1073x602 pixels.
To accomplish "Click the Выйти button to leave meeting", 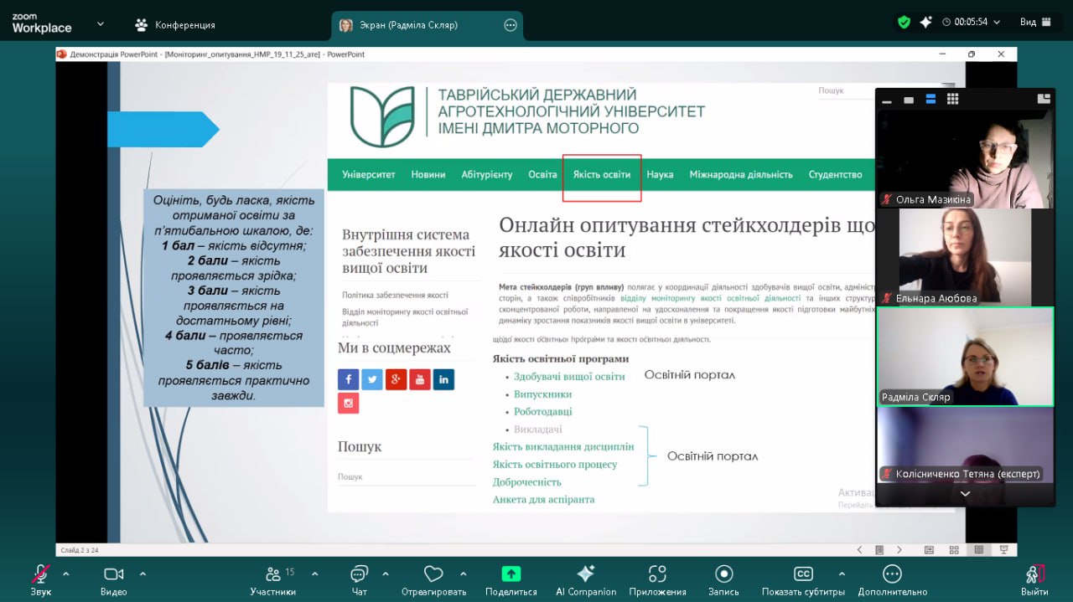I will (1034, 576).
